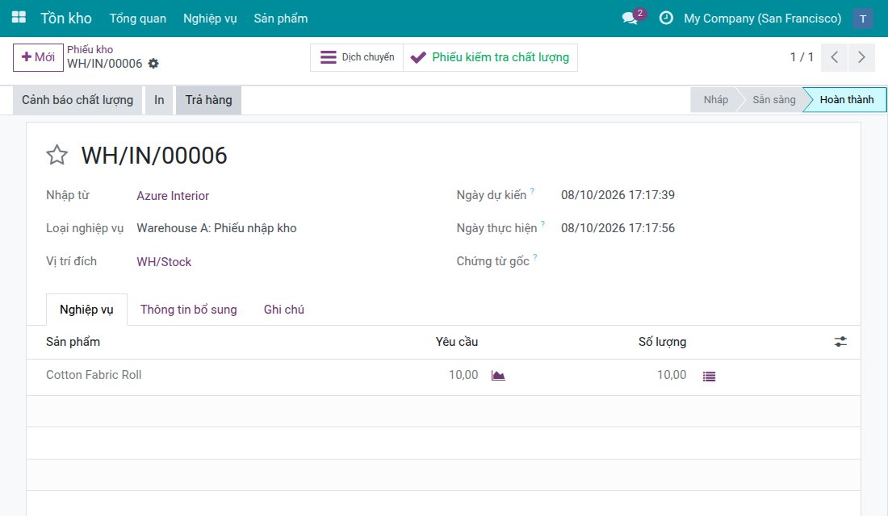Click the Mới button
Image resolution: width=888 pixels, height=516 pixels.
(38, 57)
